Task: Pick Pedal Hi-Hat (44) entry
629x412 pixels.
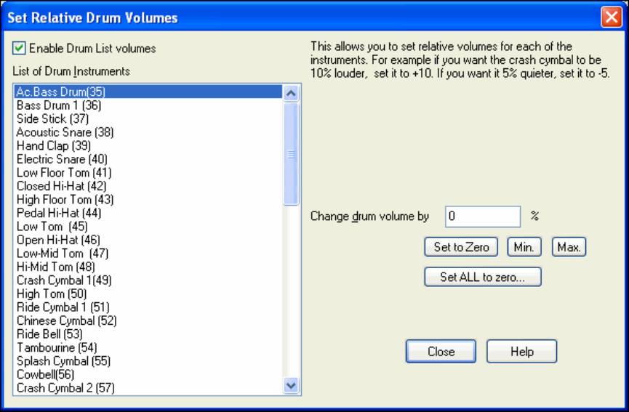Action: 148,213
